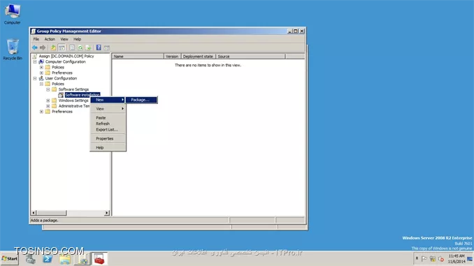Sort by the Source column header

250,56
